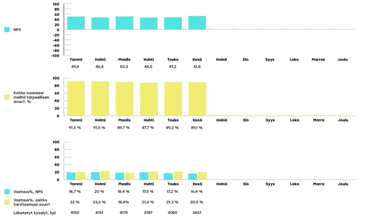Click the NPS value 51,8 under Kesä
Viewport: 365px width, 219px height.
[x=197, y=67]
